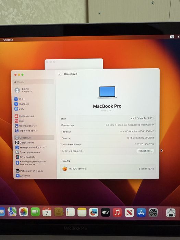
Task: Click the macOS Ventura version row
Action: pos(108,169)
